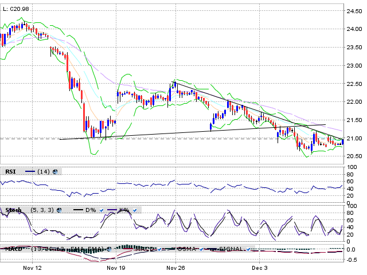Image resolution: width=367 pixels, height=275 pixels.
Task: Click the RSI blue line legend swatch
Action: pos(29,171)
